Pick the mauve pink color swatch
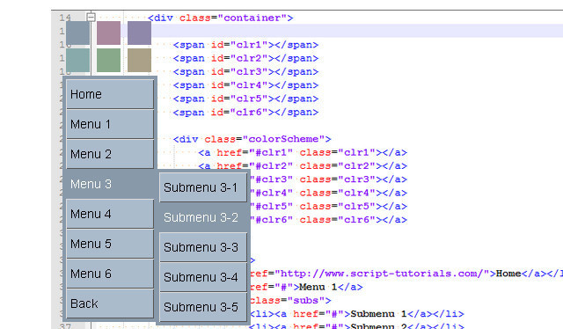The width and height of the screenshot is (563, 329). pos(108,33)
